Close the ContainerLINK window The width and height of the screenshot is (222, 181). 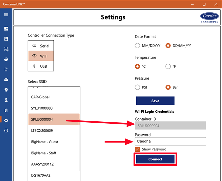[216, 4]
